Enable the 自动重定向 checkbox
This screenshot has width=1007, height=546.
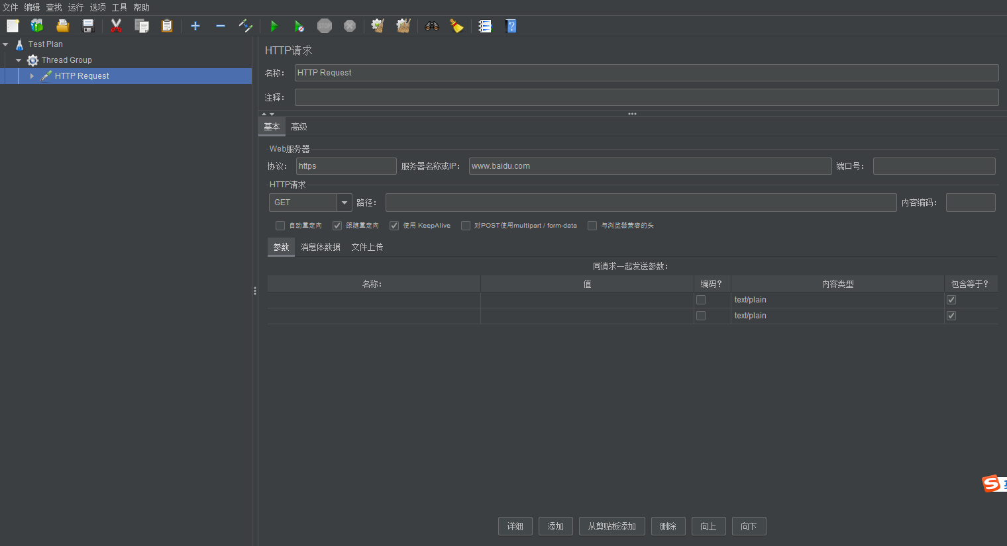[x=280, y=226]
